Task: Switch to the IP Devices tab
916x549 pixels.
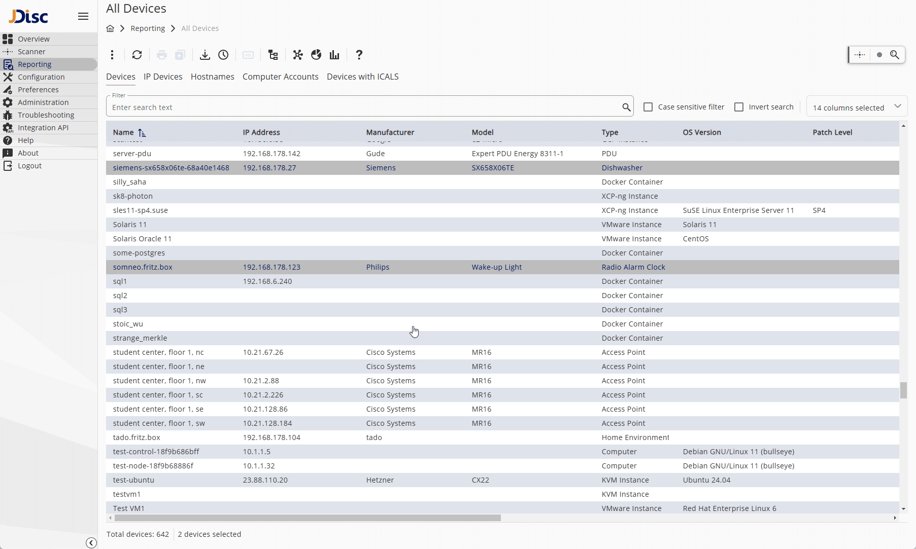Action: click(163, 77)
